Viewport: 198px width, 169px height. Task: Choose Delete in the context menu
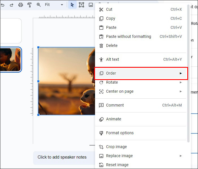click(141, 46)
